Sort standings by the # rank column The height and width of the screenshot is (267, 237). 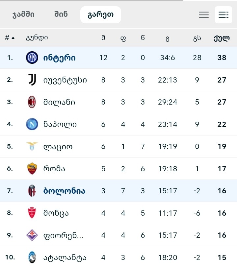10,37
